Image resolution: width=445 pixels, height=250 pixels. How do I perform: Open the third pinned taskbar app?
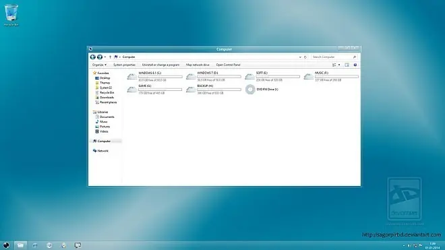(x=34, y=245)
